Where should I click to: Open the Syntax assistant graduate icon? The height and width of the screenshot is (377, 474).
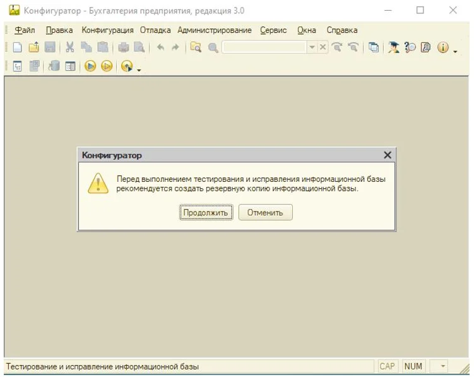[x=393, y=47]
